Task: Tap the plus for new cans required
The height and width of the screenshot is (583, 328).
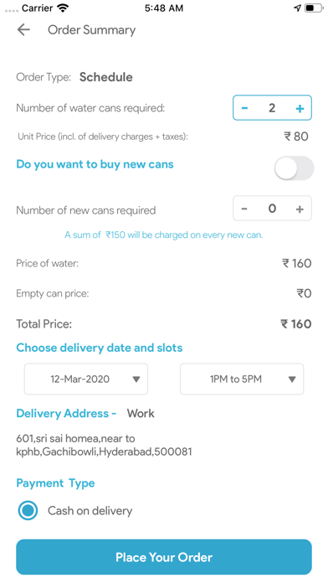Action: click(300, 209)
